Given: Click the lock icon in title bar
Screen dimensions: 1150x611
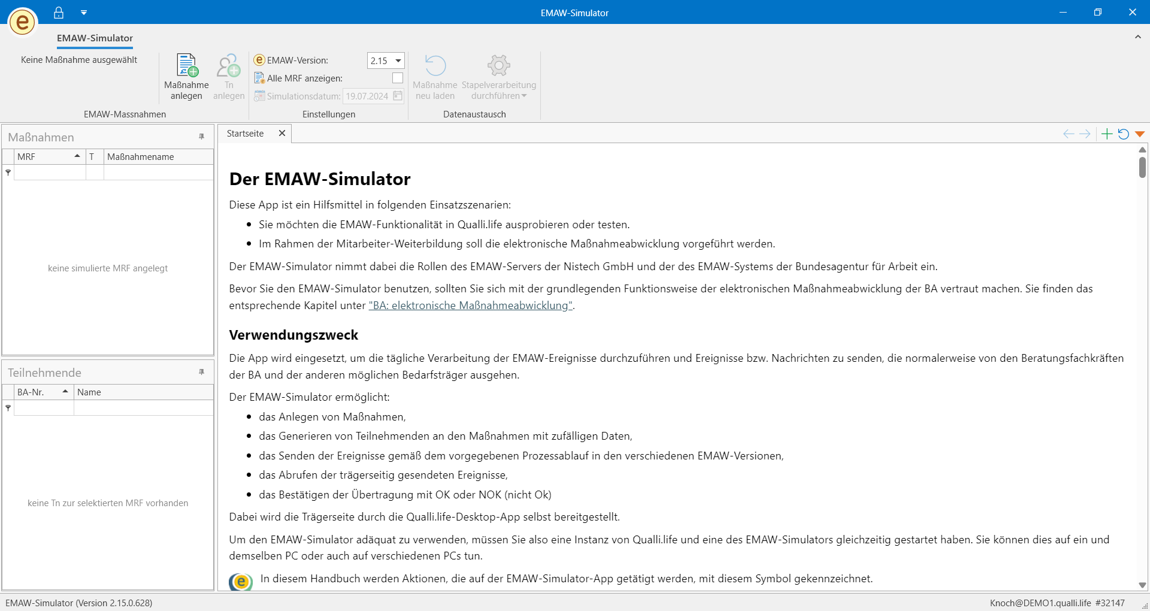Looking at the screenshot, I should [59, 13].
